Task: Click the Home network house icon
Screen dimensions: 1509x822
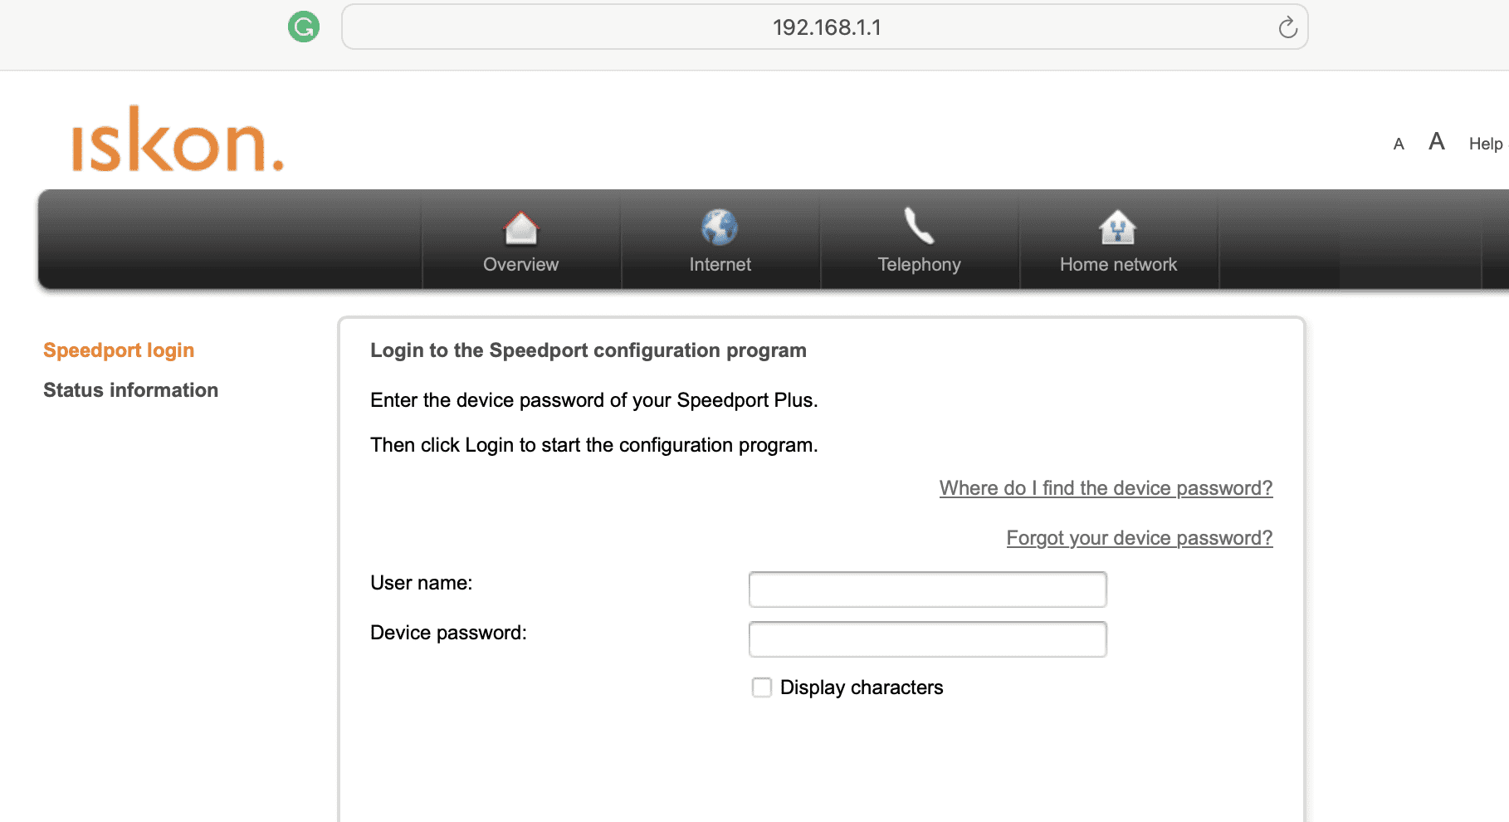Action: [x=1117, y=228]
